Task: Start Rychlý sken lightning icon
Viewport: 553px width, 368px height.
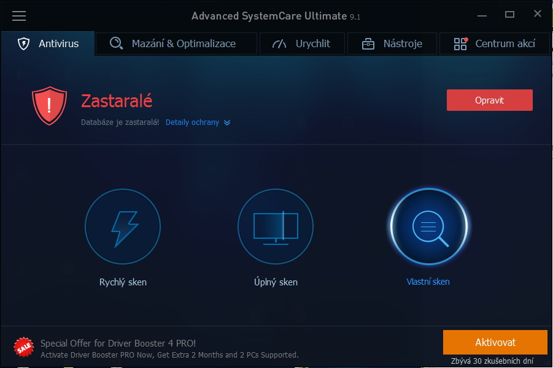Action: (123, 227)
